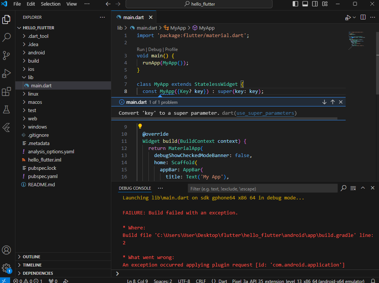379x283 pixels.
Task: Expand the android folder
Action: tap(63, 52)
